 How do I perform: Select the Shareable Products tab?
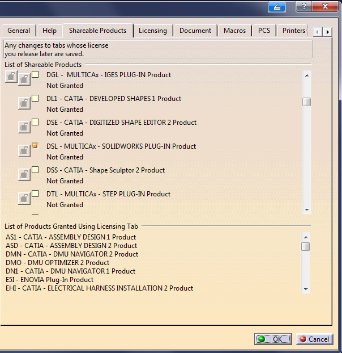(98, 31)
